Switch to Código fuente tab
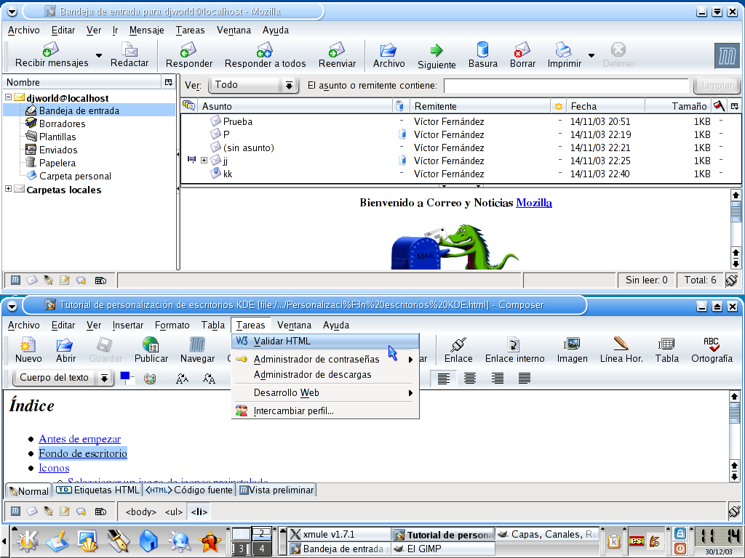Viewport: 745px width, 558px height. [x=189, y=490]
